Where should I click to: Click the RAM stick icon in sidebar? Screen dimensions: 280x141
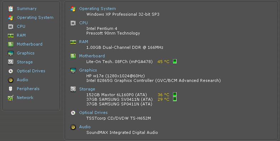click(11, 36)
